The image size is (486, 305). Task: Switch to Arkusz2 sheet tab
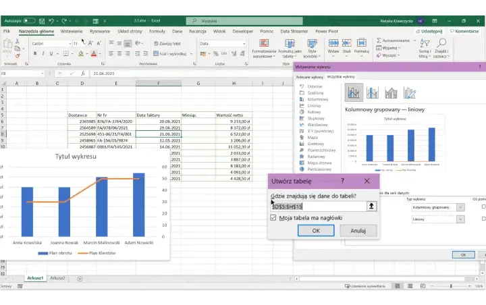coord(57,278)
